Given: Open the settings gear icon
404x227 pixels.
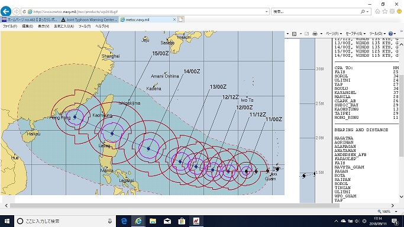Looking at the screenshot, I should pyautogui.click(x=392, y=11).
